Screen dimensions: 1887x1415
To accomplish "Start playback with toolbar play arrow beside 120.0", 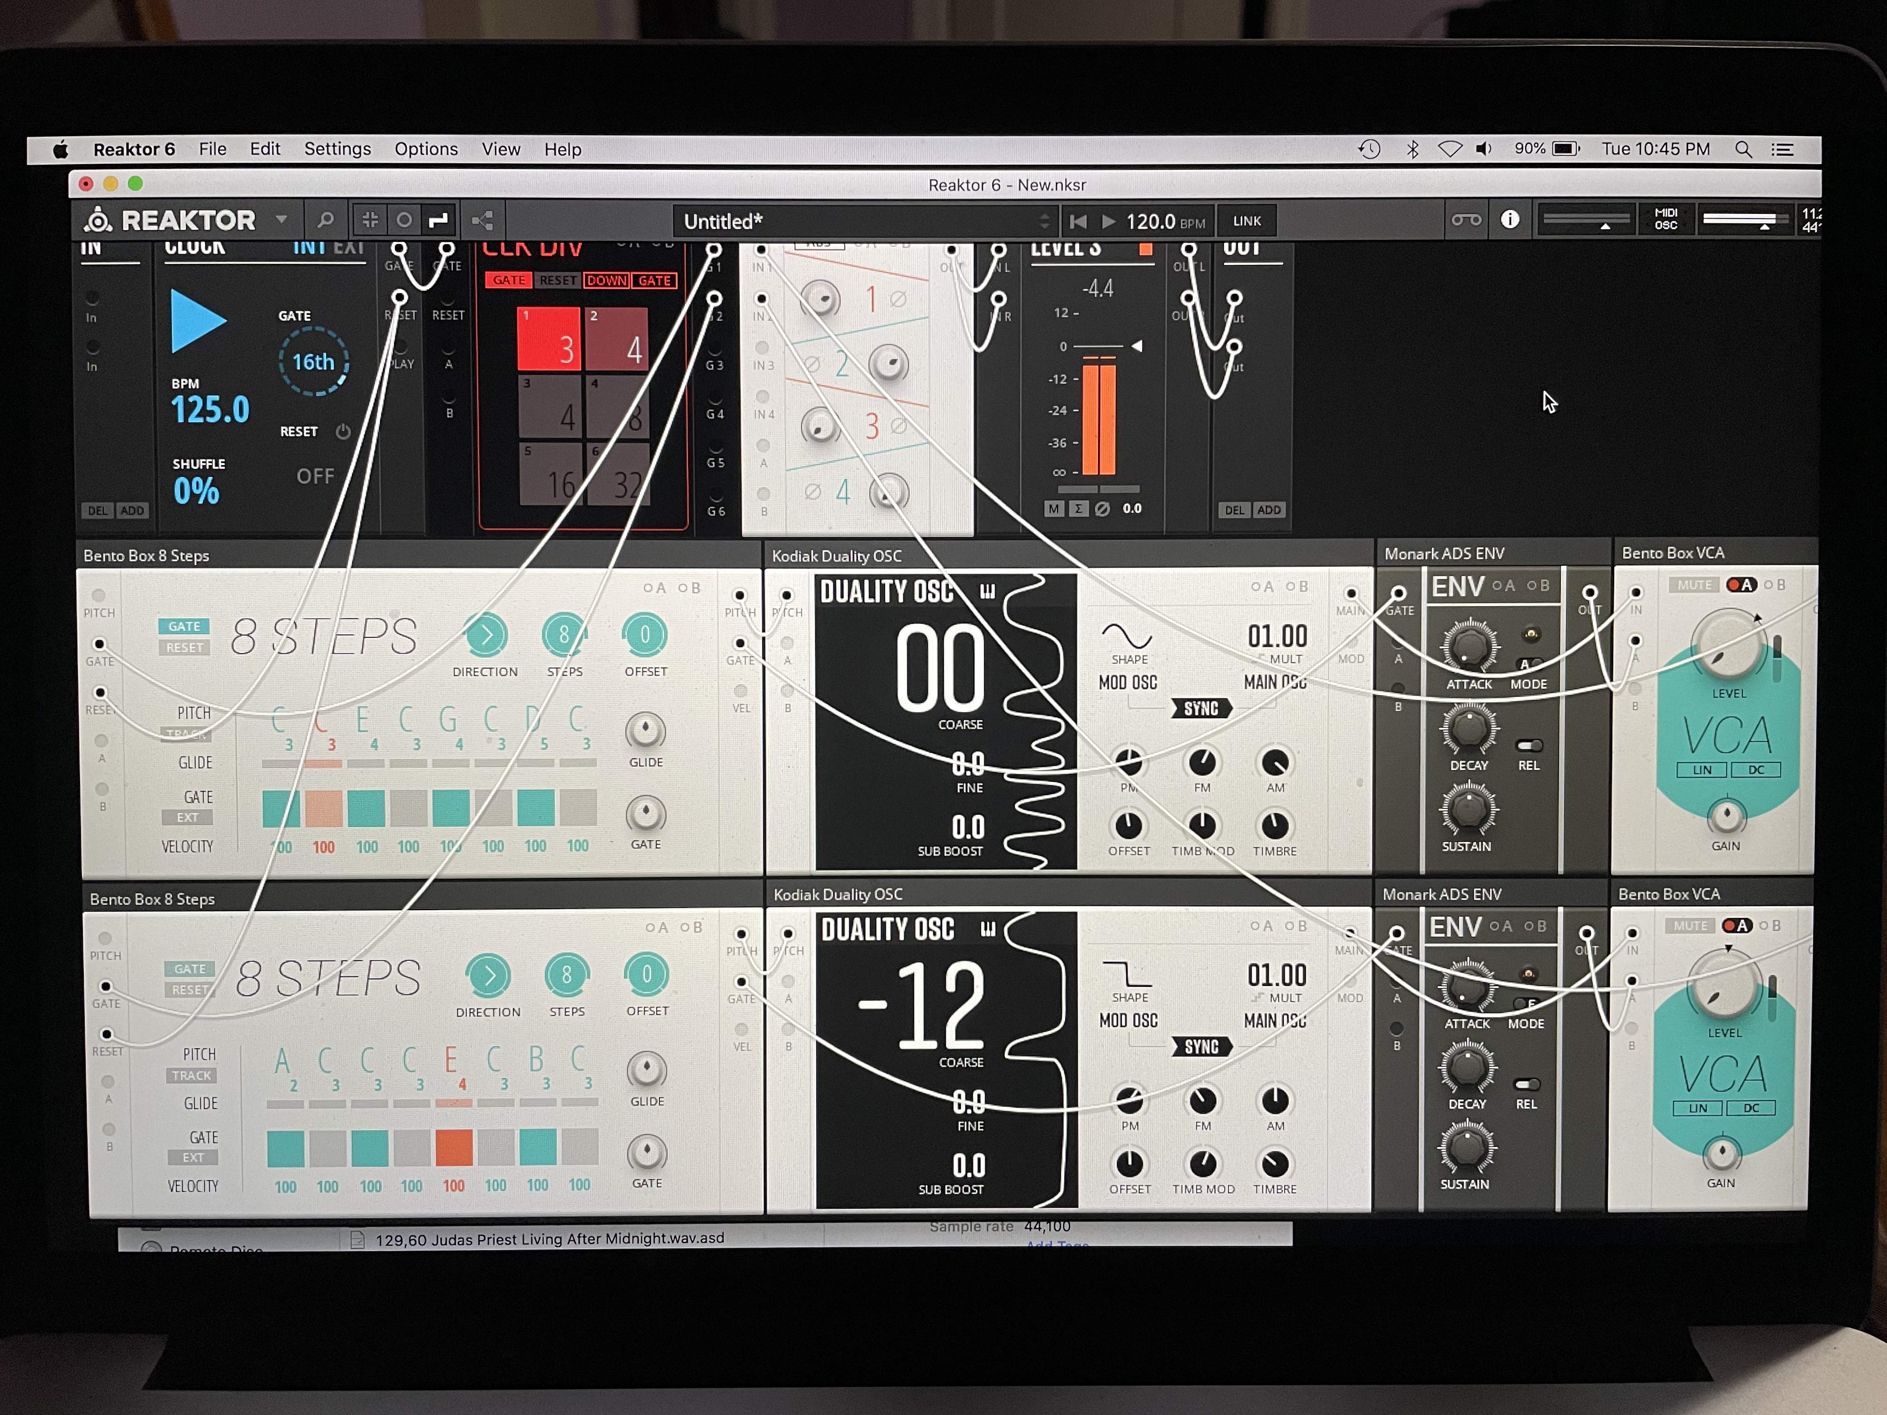I will click(1108, 222).
